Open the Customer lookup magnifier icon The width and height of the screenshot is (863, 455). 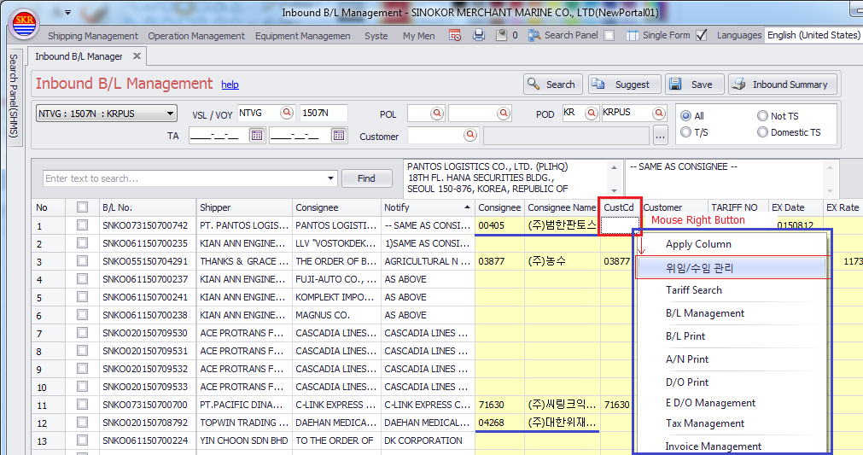coord(469,135)
